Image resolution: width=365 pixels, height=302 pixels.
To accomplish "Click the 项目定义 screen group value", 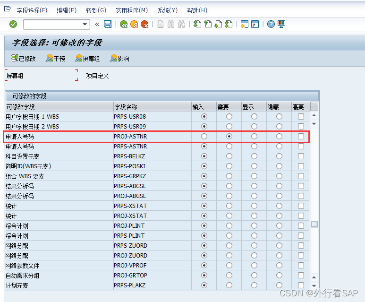I will click(97, 76).
